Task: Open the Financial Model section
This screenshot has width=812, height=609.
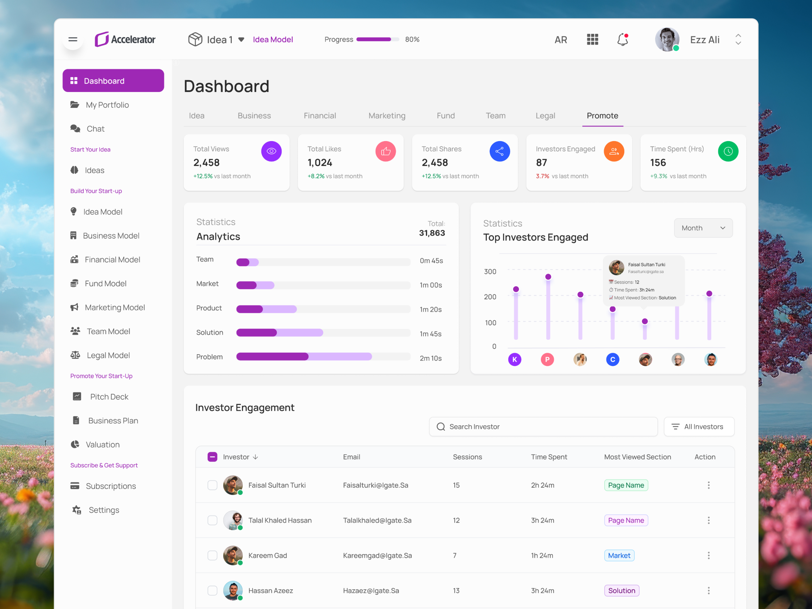Action: tap(112, 259)
